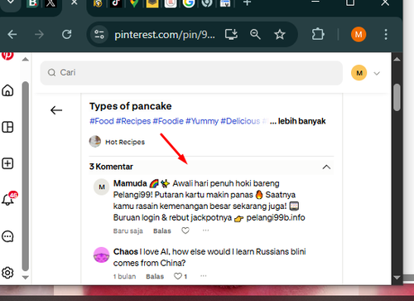Collapse the 3 Komentar section
This screenshot has height=301, width=414.
click(326, 167)
